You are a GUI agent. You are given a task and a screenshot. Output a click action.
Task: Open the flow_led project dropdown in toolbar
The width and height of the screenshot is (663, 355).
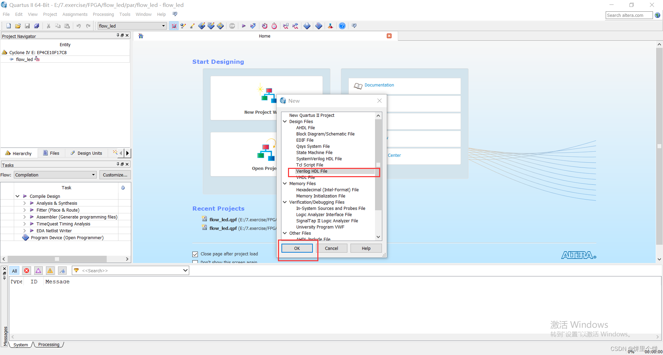point(163,26)
